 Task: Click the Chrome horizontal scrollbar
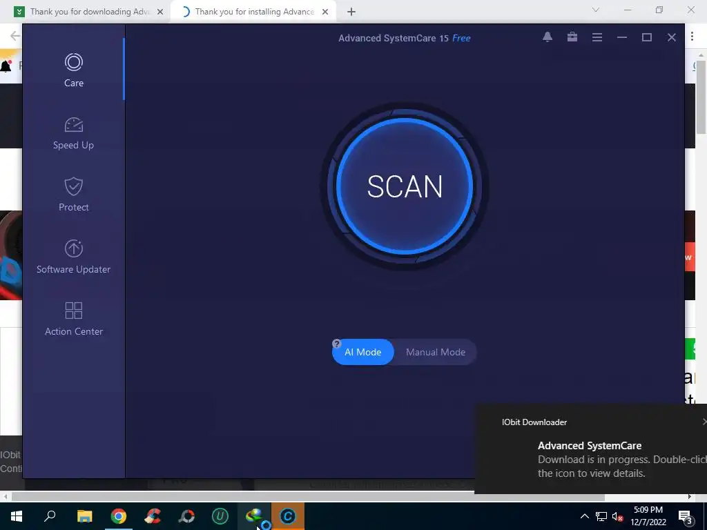[x=308, y=497]
